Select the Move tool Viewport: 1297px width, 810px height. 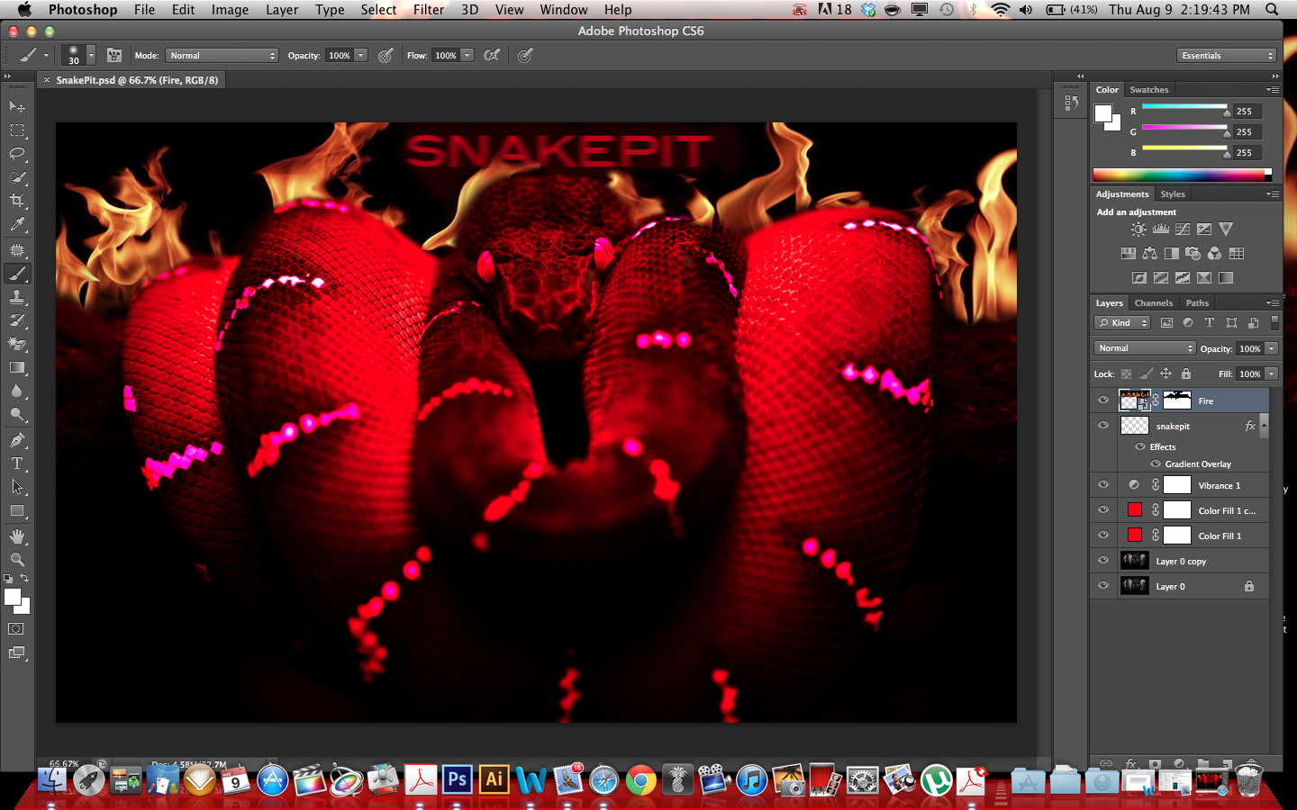click(x=16, y=105)
